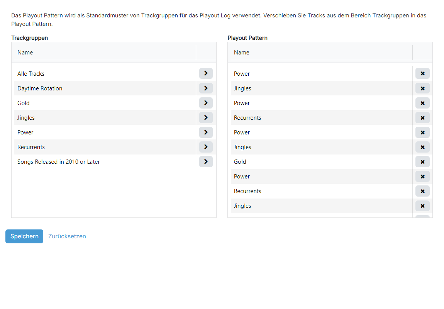The width and height of the screenshot is (444, 309).
Task: Remove the first Power entry in Playout Pattern
Action: 422,73
